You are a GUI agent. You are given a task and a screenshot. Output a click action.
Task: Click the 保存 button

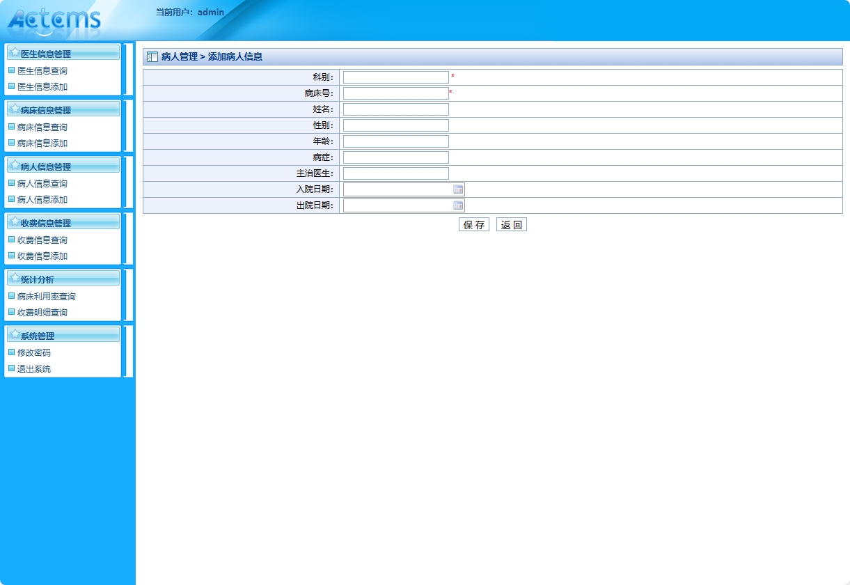pyautogui.click(x=474, y=224)
